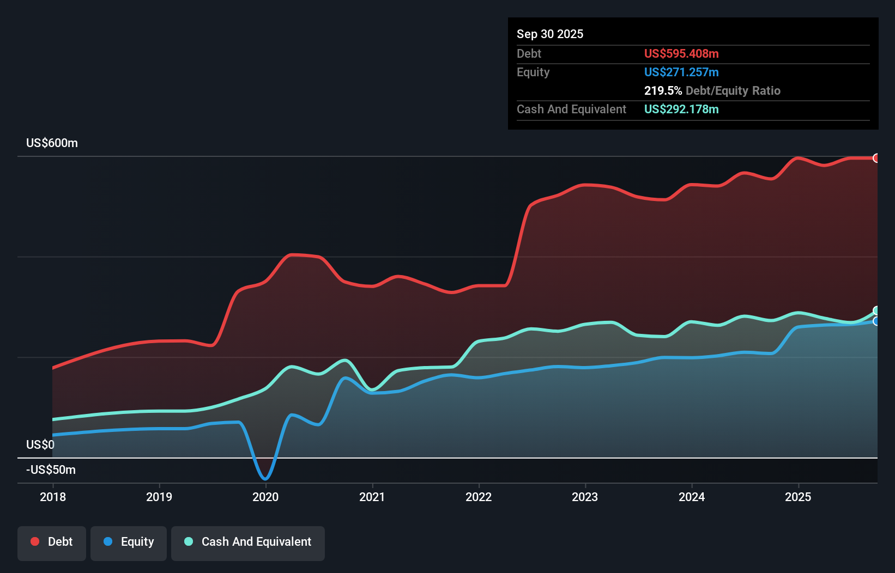Select the red Debt series endpoint marker

click(877, 159)
